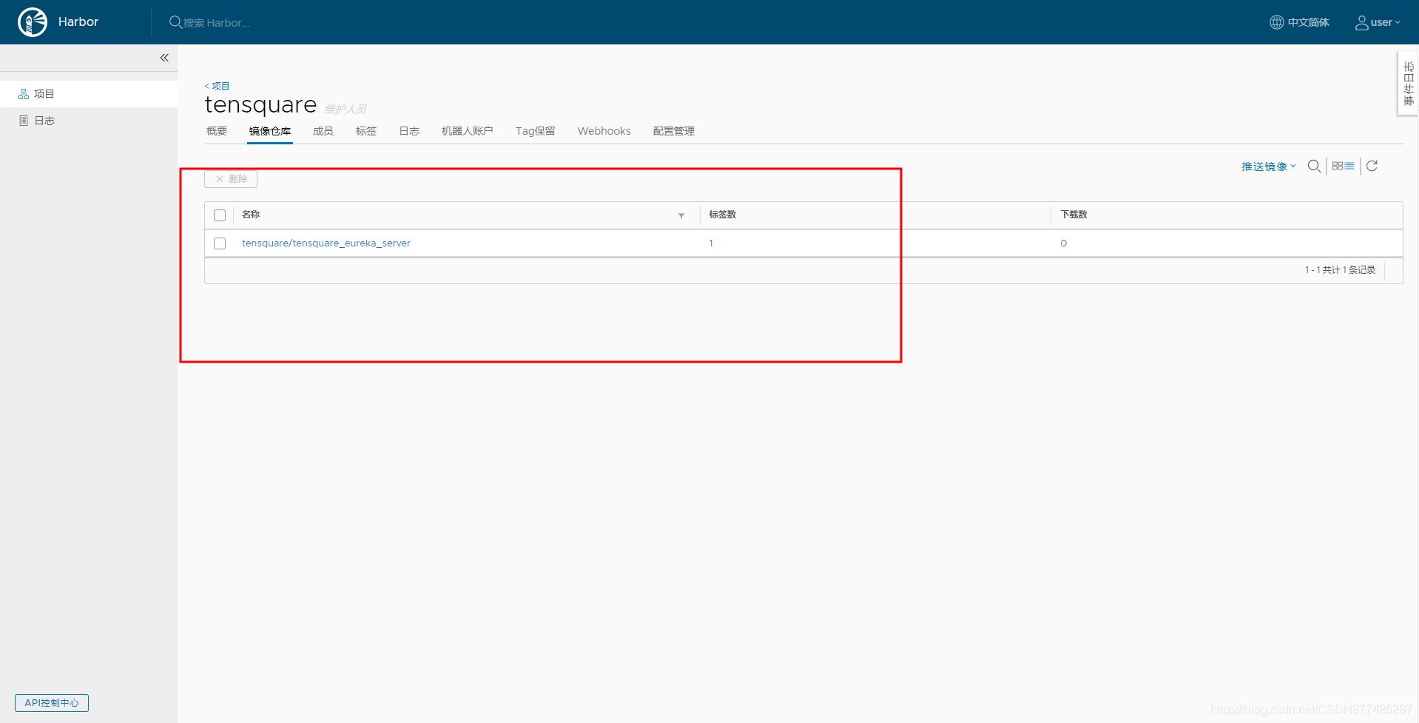1419x723 pixels.
Task: Open 日志 in the sidebar
Action: point(44,121)
